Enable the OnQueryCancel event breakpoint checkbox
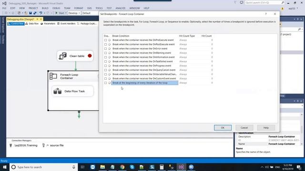Image resolution: width=305 pixels, height=171 pixels. pyautogui.click(x=105, y=70)
